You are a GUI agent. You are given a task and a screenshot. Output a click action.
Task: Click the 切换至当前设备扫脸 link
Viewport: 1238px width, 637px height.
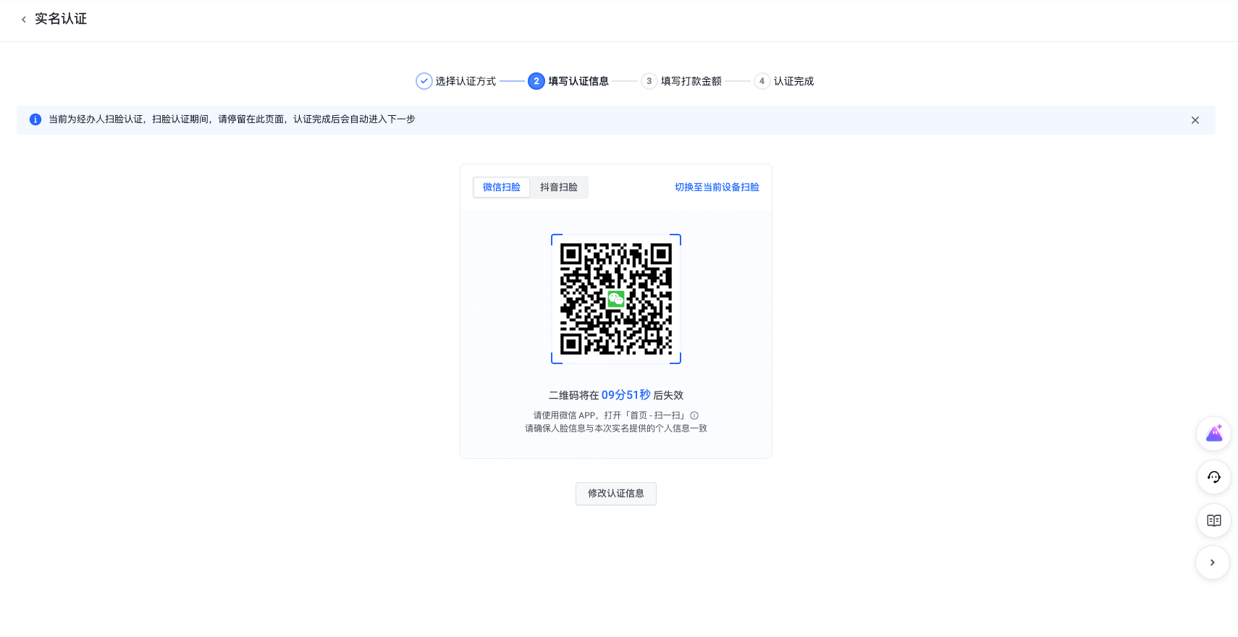(716, 187)
